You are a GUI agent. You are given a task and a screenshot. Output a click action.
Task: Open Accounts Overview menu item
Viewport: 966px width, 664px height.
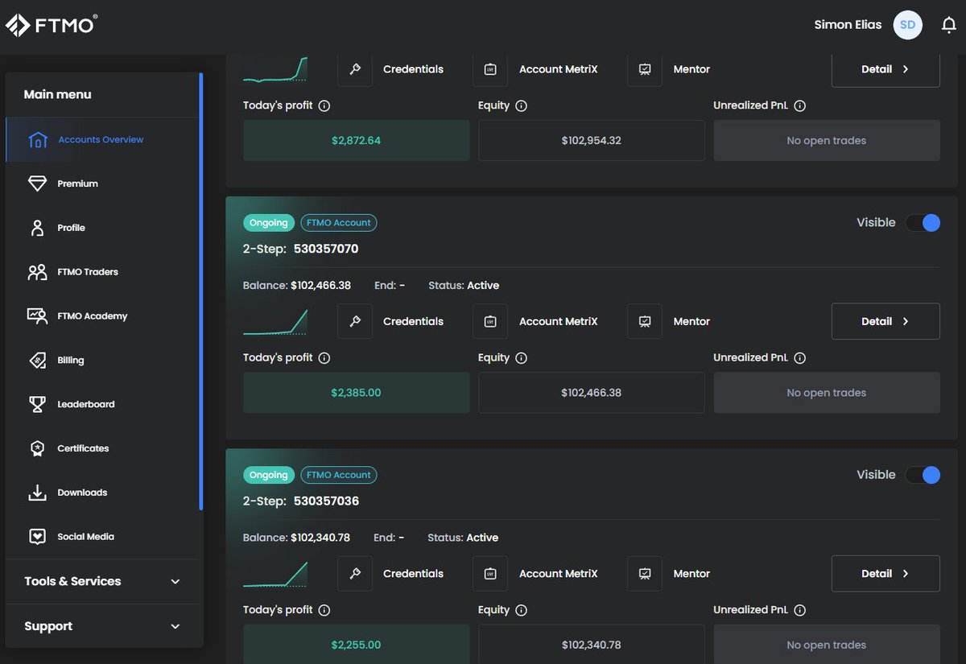click(x=103, y=140)
